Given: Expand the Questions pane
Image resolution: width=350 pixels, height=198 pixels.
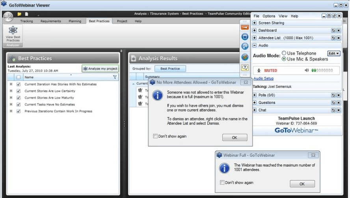Looking at the screenshot, I should tap(255, 103).
